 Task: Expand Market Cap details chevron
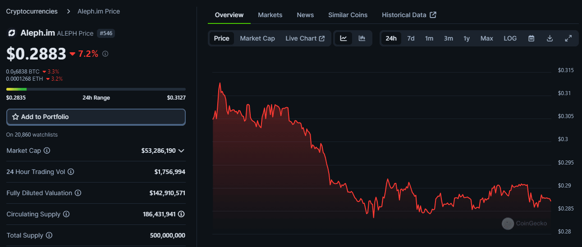181,151
